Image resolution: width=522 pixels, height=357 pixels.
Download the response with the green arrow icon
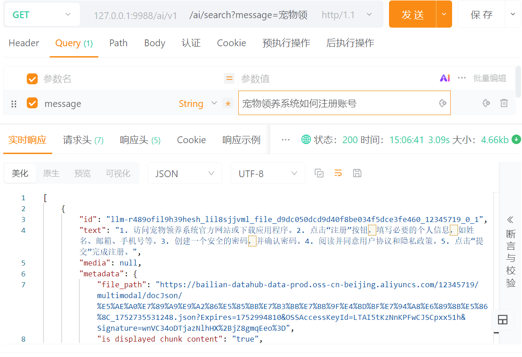[x=516, y=140]
